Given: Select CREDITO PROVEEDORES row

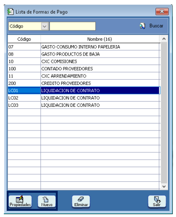Looking at the screenshot, I should click(100, 83).
